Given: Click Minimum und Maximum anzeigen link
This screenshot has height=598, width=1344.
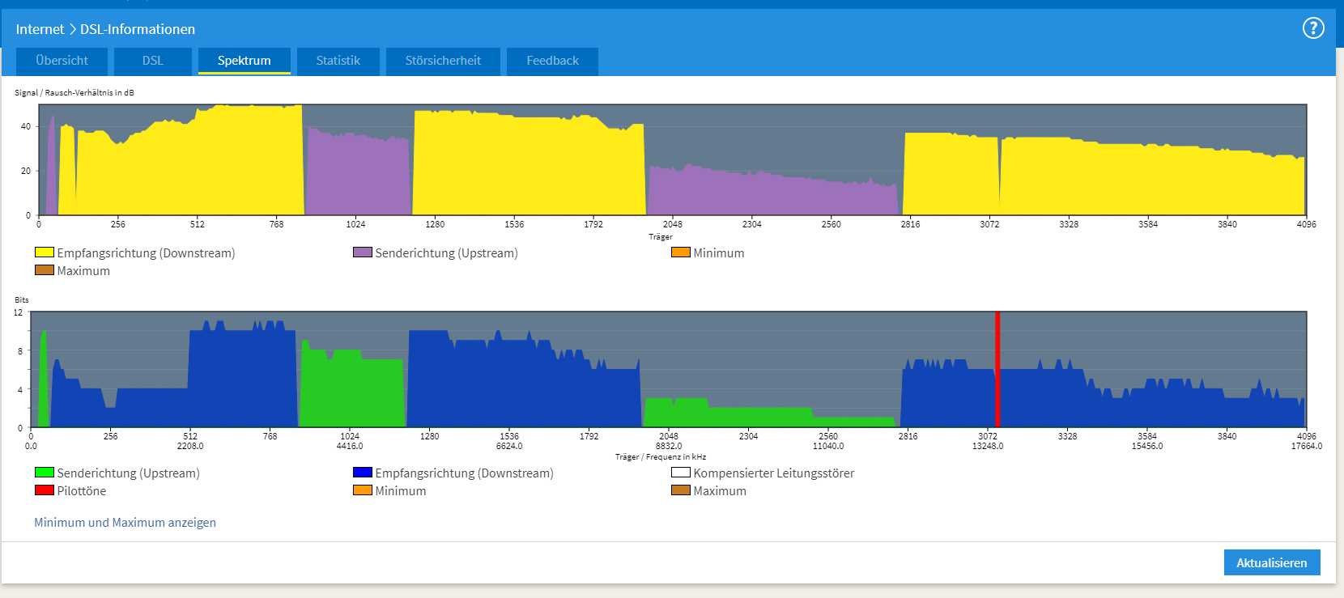Looking at the screenshot, I should point(125,523).
